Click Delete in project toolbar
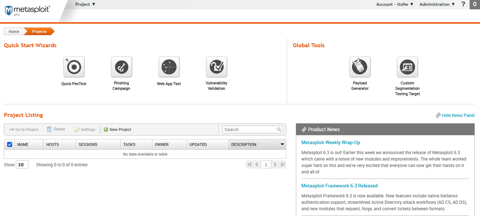 click(x=56, y=129)
